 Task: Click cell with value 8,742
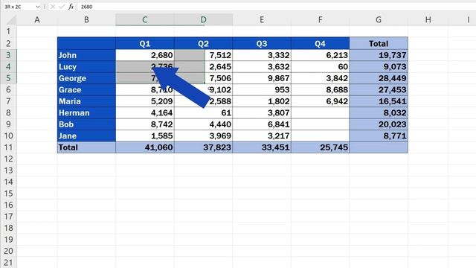145,124
